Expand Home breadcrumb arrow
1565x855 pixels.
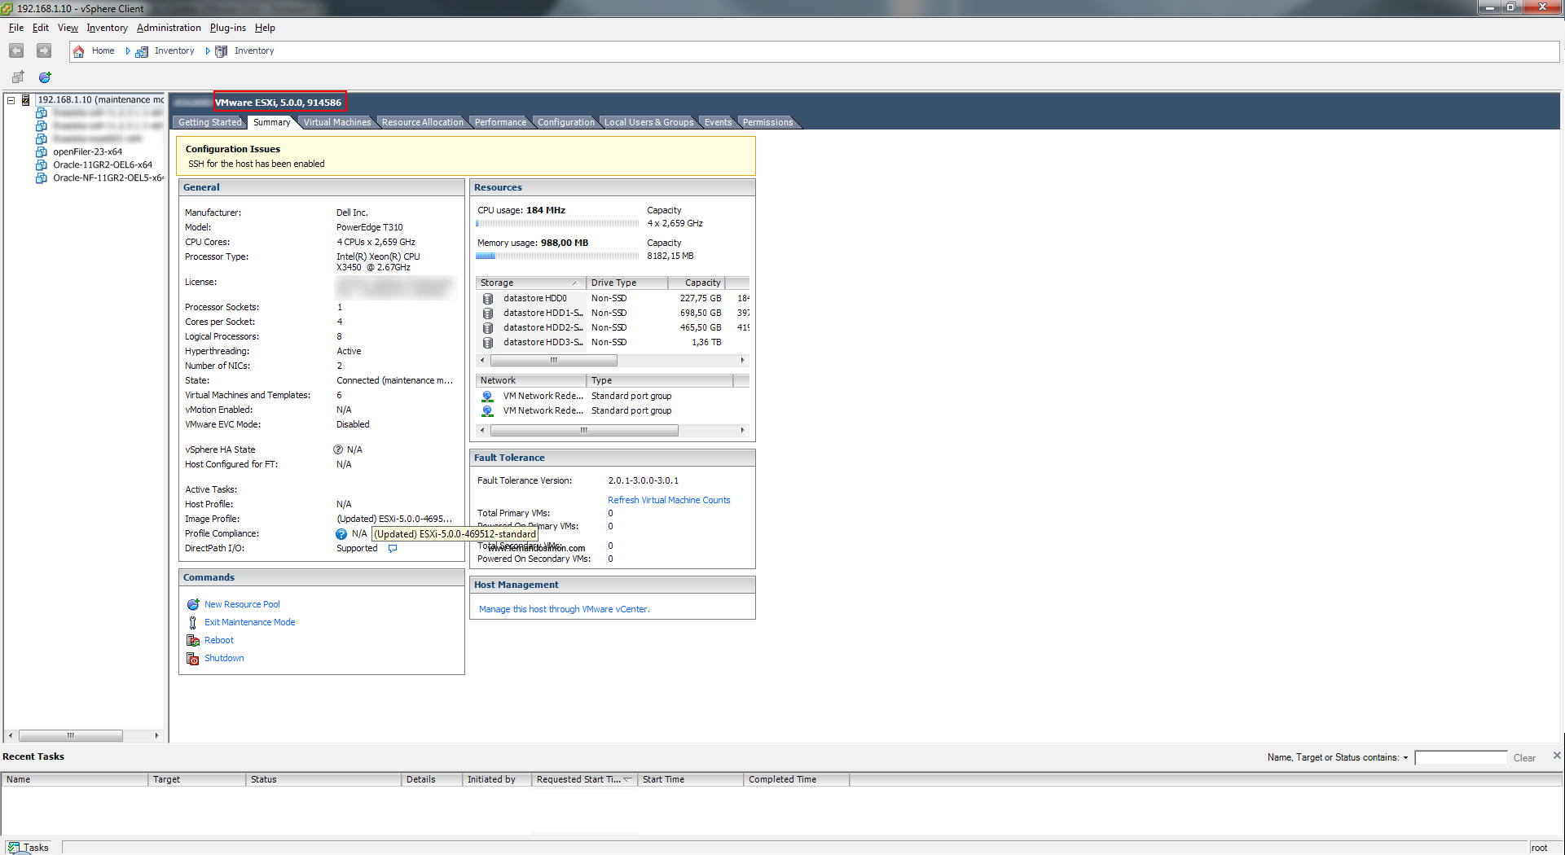coord(128,51)
